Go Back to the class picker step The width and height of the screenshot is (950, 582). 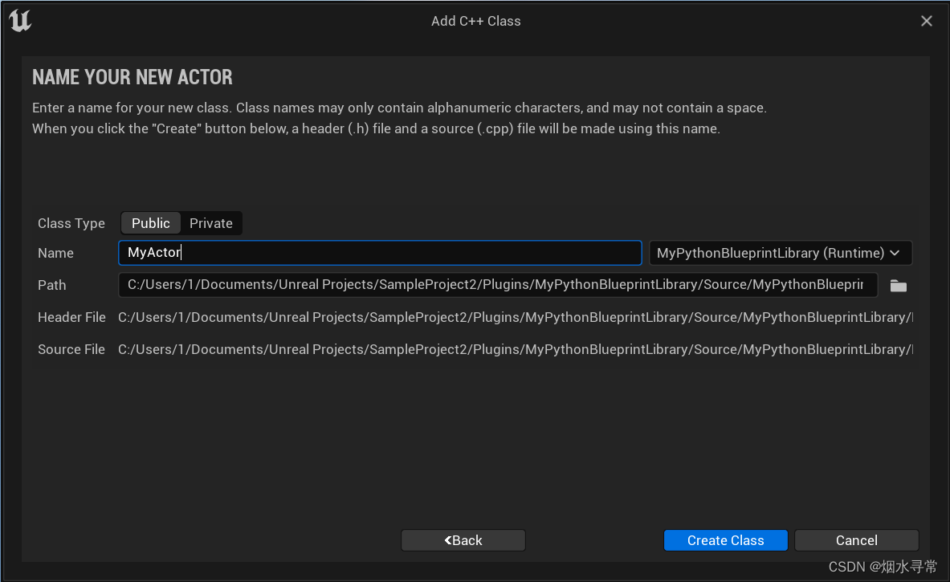pyautogui.click(x=463, y=540)
